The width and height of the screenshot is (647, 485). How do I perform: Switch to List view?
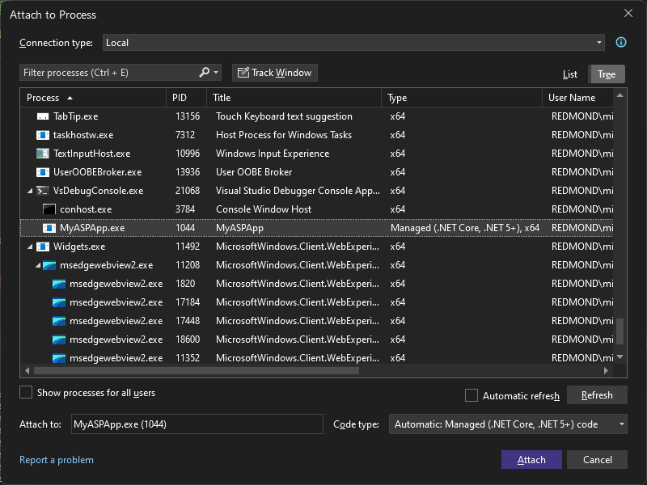[x=570, y=74]
